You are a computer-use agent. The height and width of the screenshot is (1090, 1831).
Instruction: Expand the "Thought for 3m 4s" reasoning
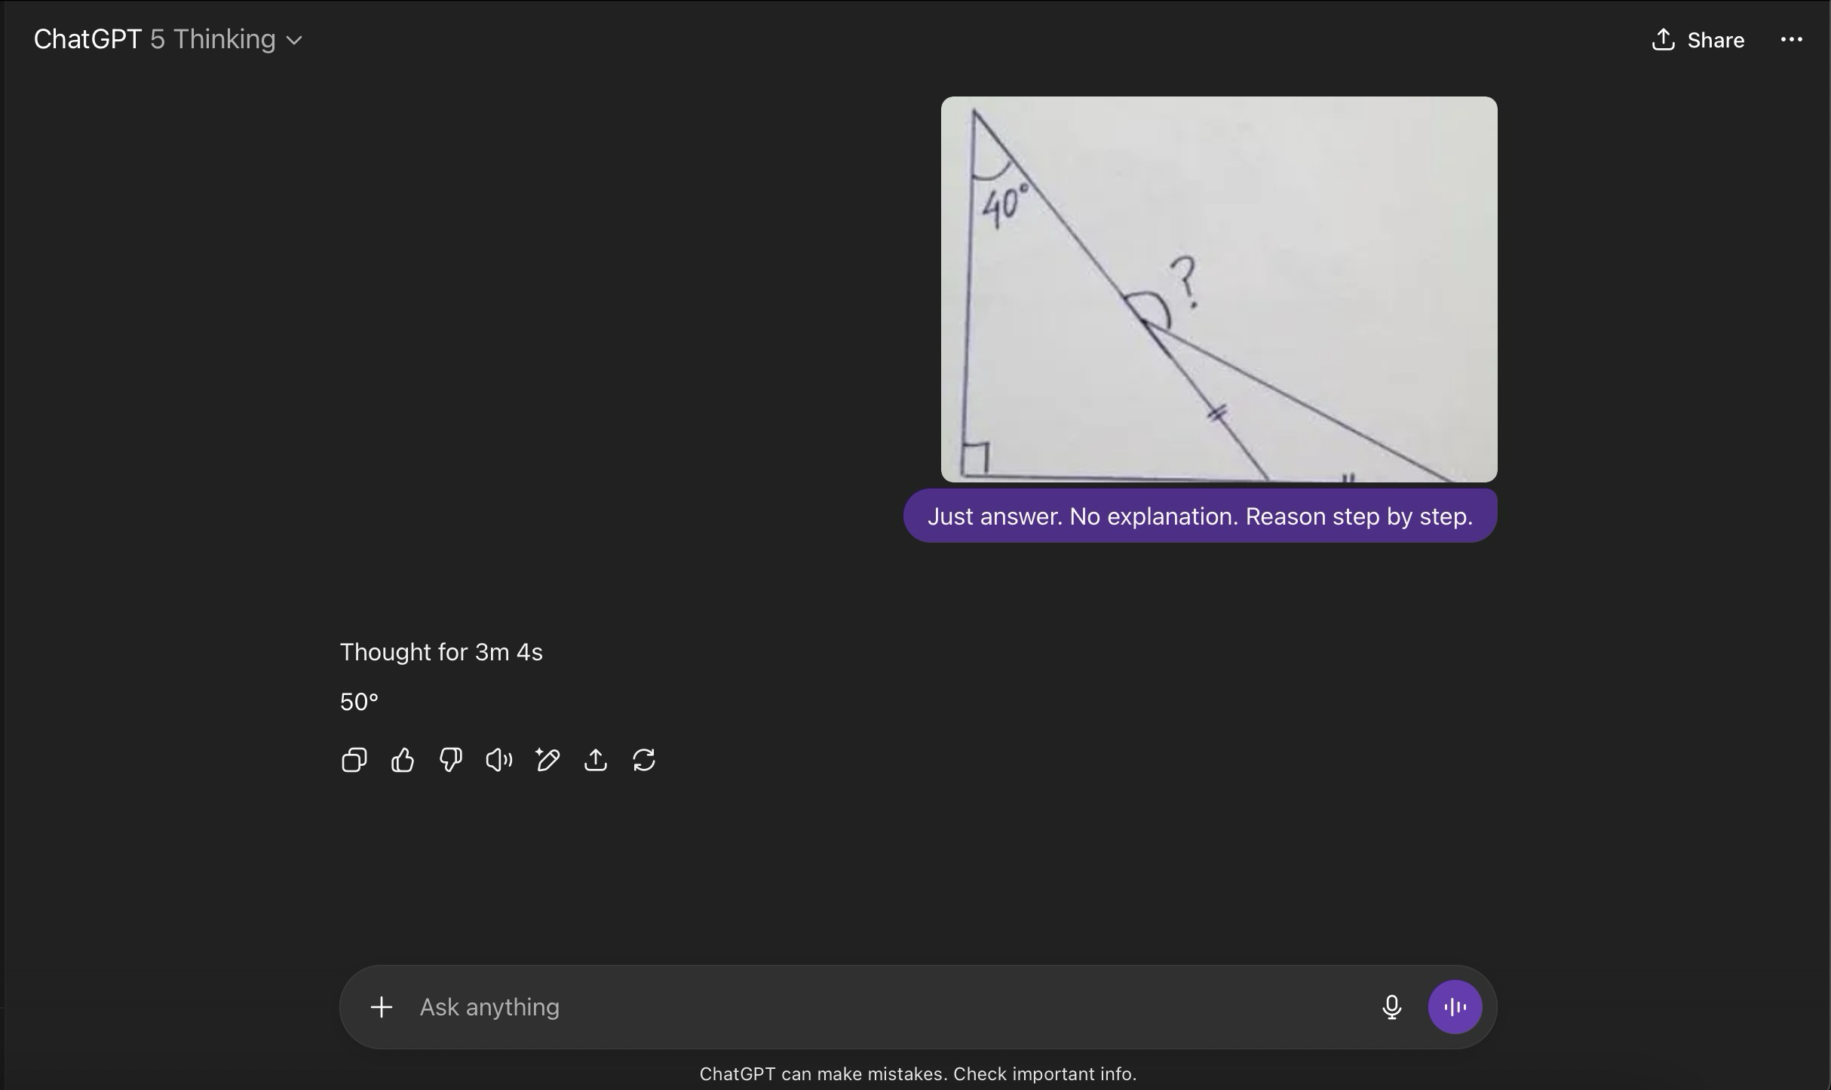pos(441,652)
